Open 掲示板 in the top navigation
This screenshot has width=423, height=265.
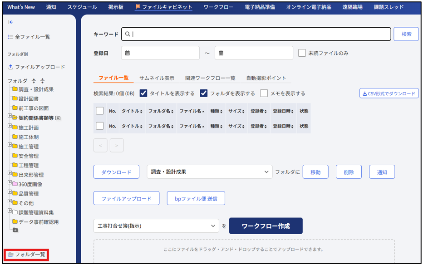[x=116, y=7]
